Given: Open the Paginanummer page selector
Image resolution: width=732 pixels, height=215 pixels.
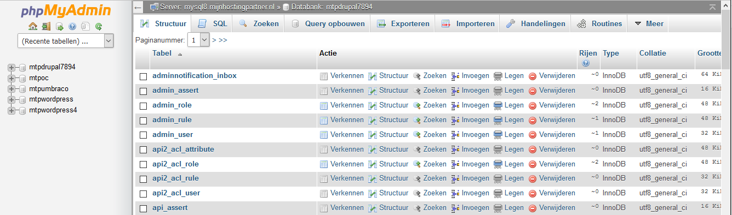Looking at the screenshot, I should tap(198, 40).
